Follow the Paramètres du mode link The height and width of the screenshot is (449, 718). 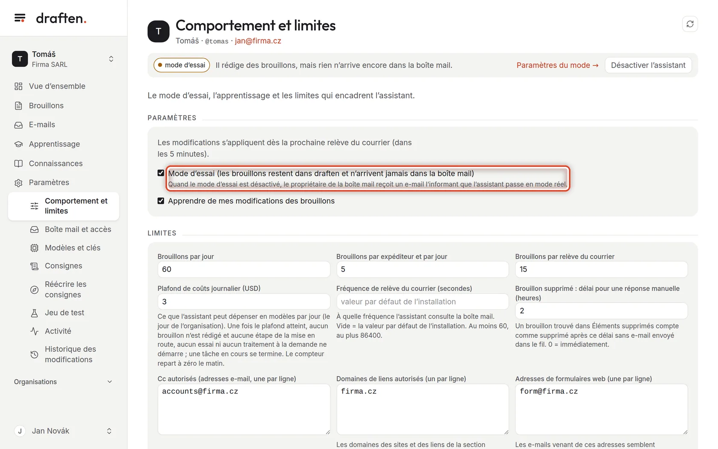[x=557, y=65]
